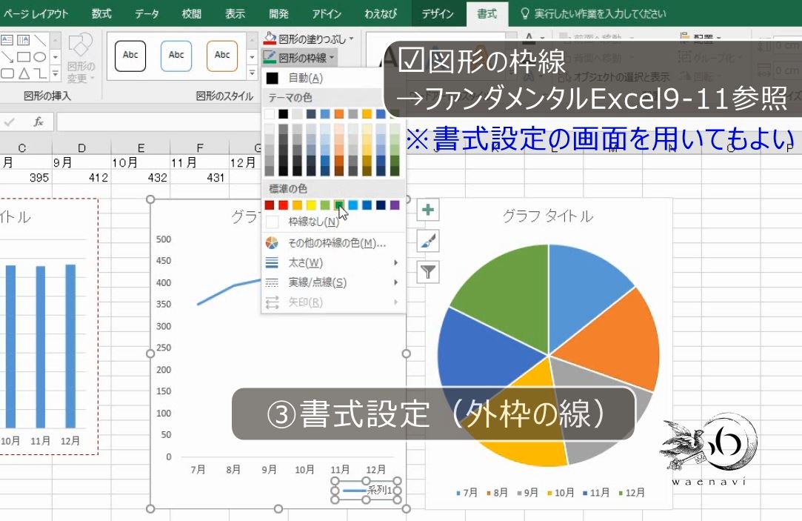Toggle the Shape Outline (図形の枠線) dropdown

298,58
